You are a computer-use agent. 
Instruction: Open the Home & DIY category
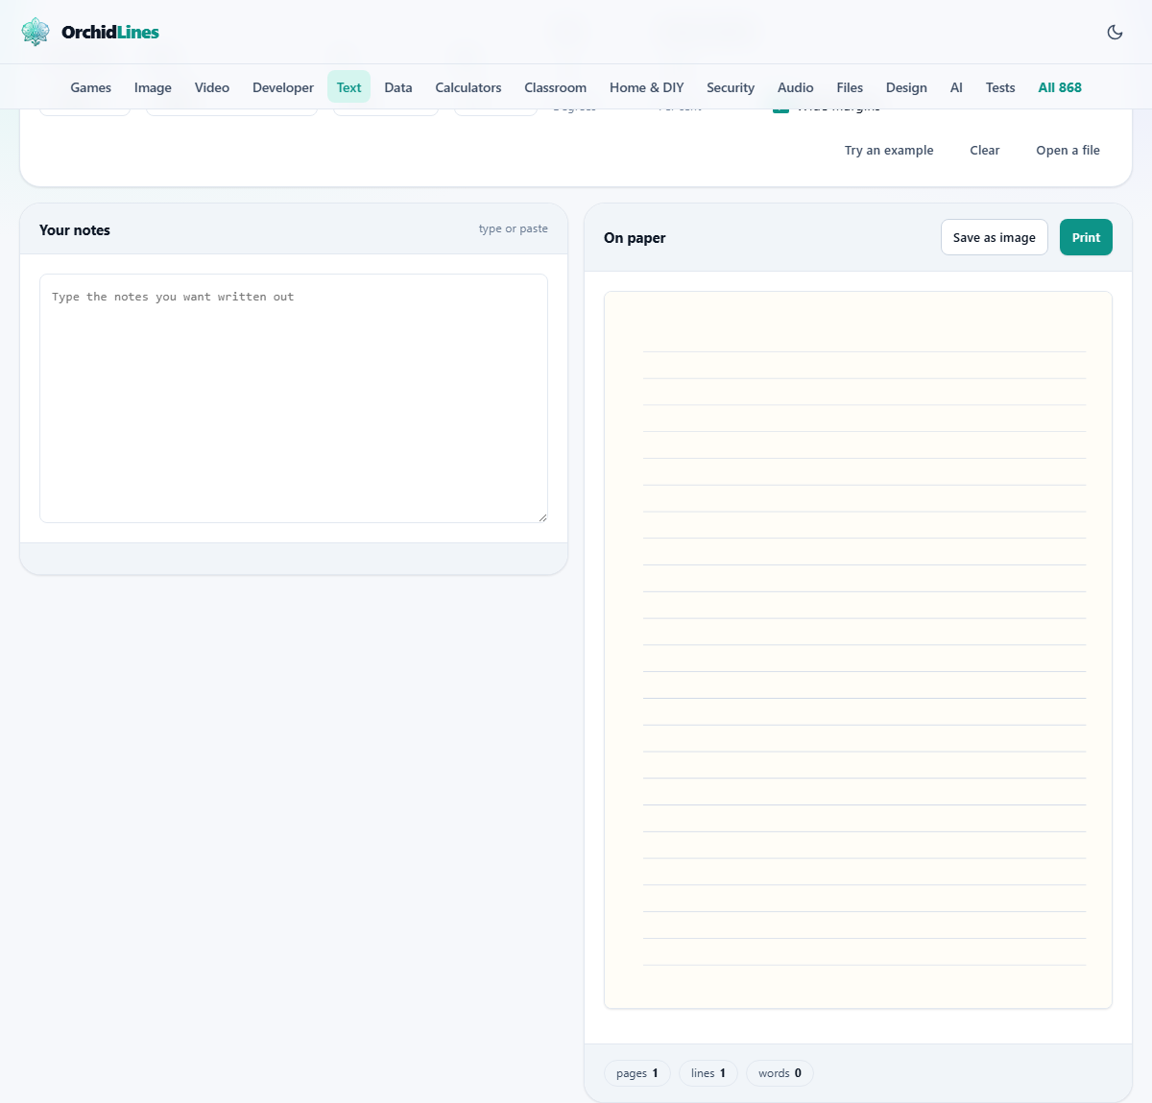[647, 87]
